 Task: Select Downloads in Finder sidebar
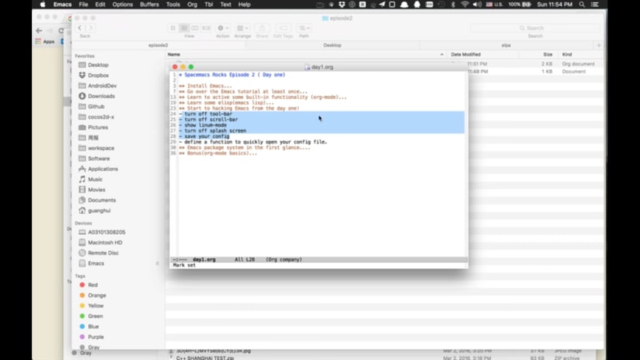point(101,96)
